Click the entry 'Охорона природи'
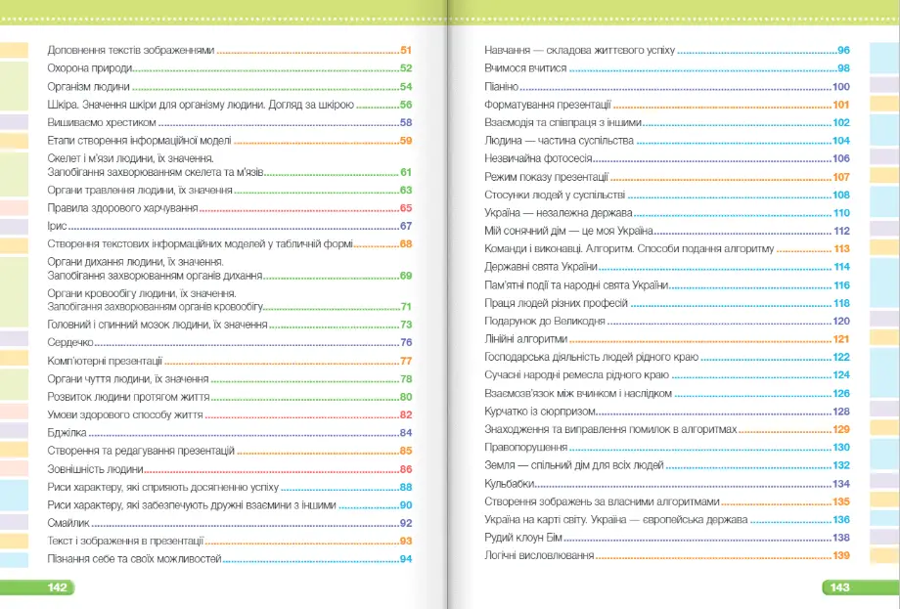 pos(90,68)
